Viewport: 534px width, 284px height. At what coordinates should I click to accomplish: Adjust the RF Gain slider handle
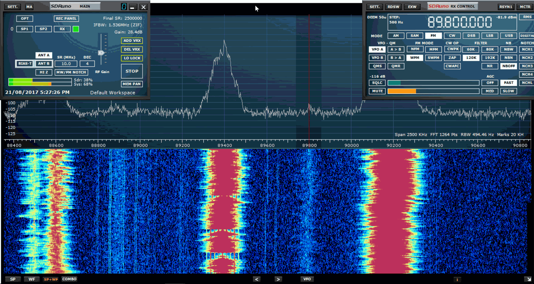click(x=101, y=53)
